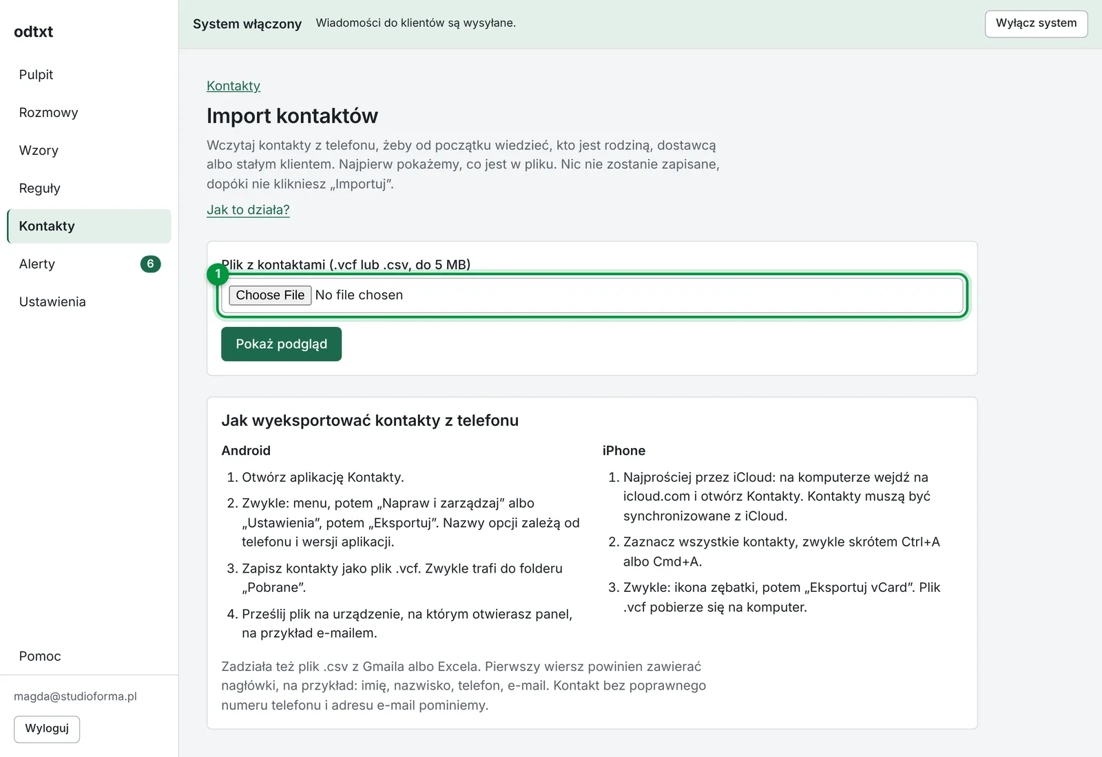Click the step beginning 'Najprościej przez iCloud'
This screenshot has width=1102, height=757.
point(777,497)
